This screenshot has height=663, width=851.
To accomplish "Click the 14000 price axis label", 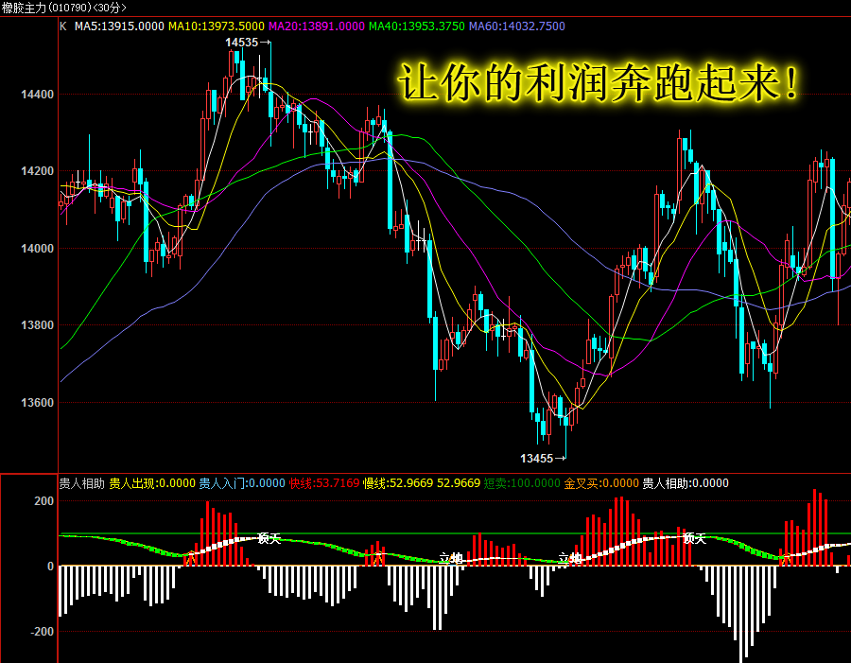I will (x=38, y=249).
